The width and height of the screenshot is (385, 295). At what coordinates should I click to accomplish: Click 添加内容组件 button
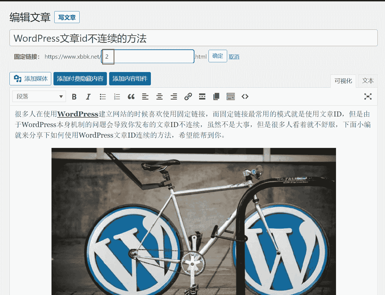130,79
